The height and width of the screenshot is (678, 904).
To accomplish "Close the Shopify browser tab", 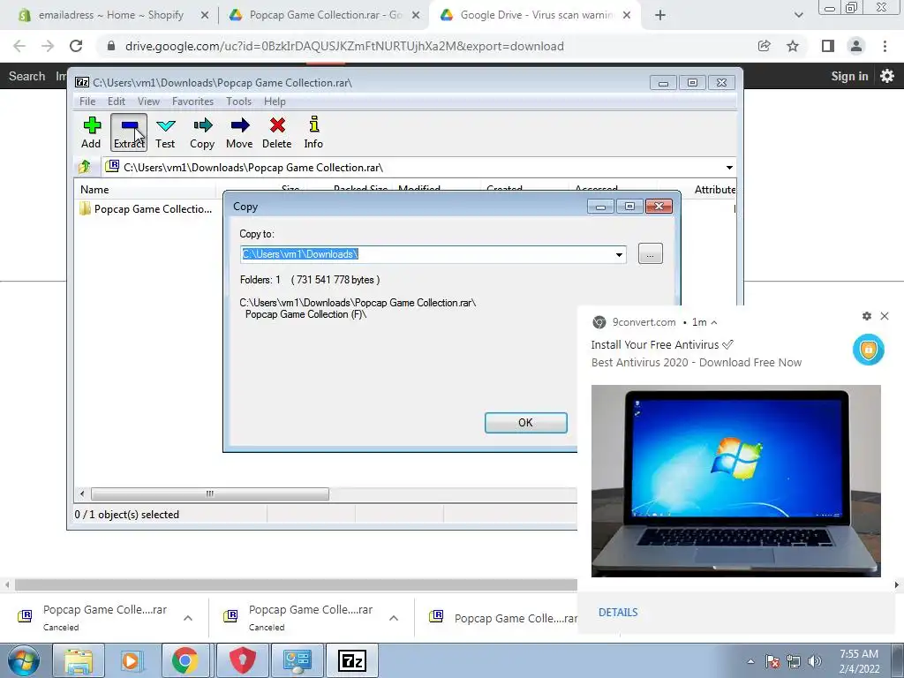I will tap(204, 16).
